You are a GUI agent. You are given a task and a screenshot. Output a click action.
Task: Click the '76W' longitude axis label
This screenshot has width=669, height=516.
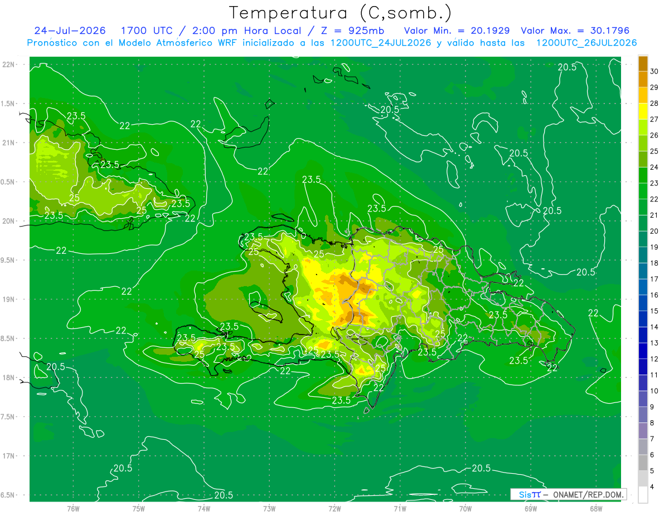click(73, 508)
